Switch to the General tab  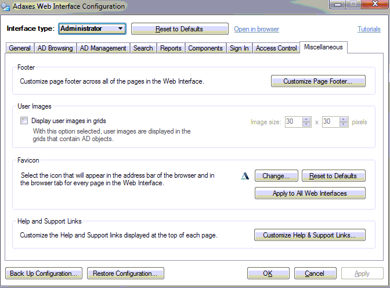tap(20, 48)
